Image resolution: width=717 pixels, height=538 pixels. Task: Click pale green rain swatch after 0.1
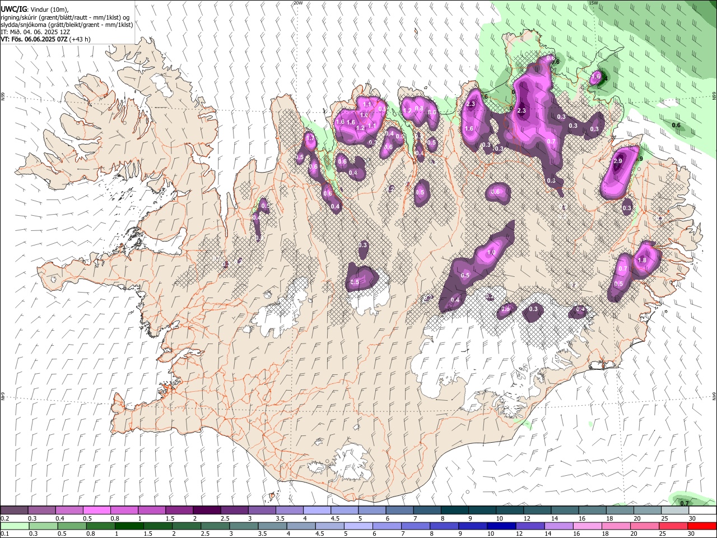(x=14, y=526)
